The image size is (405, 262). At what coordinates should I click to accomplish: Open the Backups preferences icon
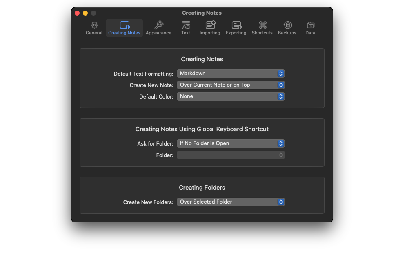[x=287, y=25]
